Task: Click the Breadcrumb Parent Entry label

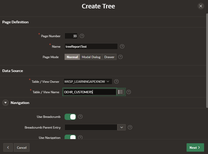Action: tap(42, 127)
